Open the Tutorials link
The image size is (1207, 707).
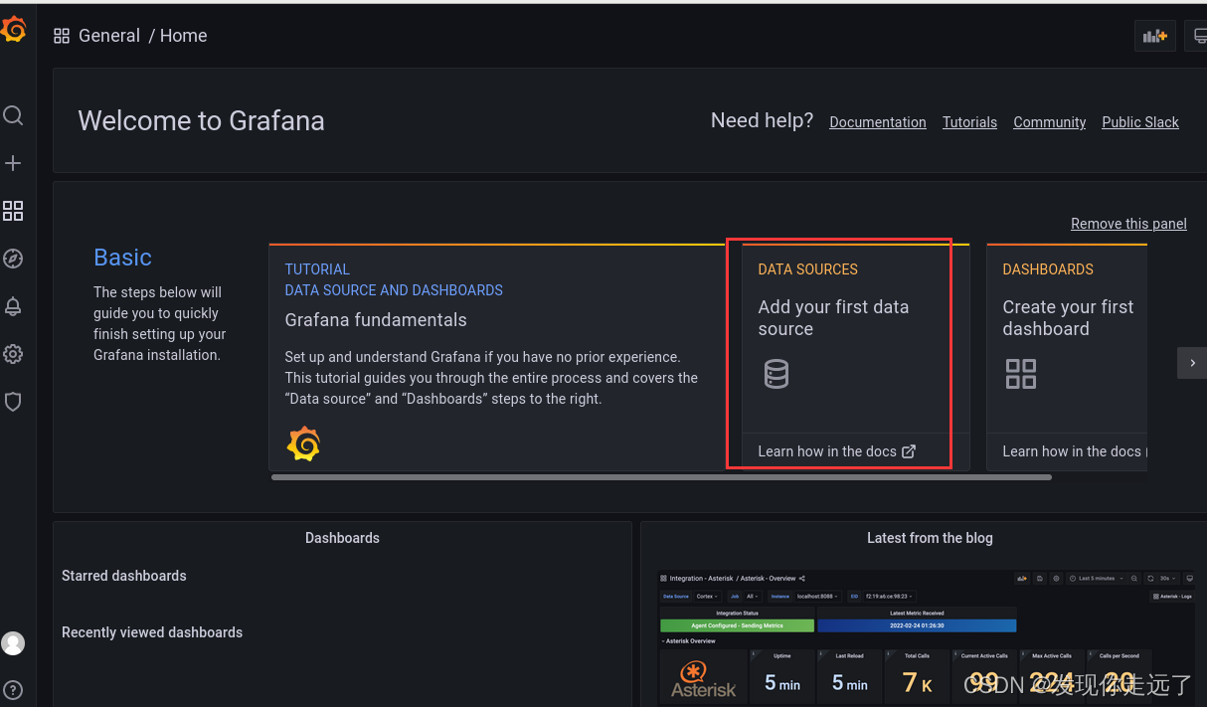(x=969, y=122)
